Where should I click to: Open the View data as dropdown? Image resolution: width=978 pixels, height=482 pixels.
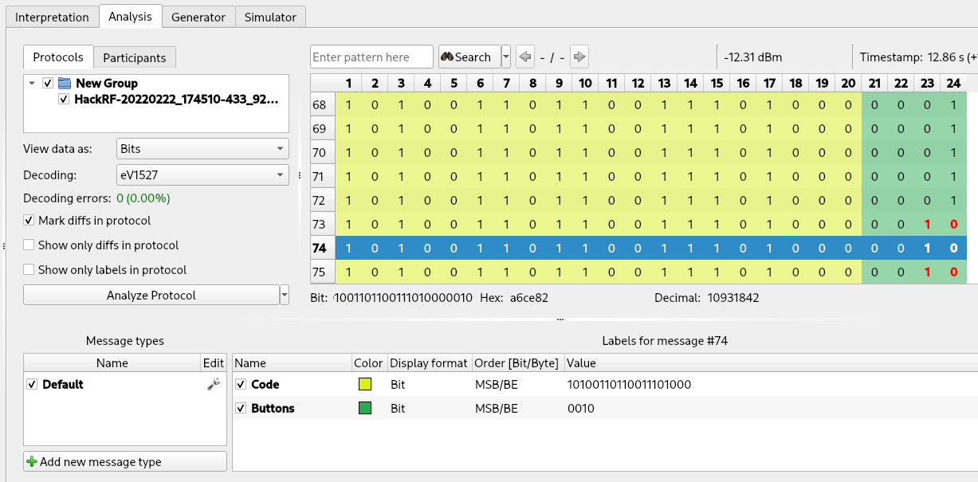coord(202,149)
